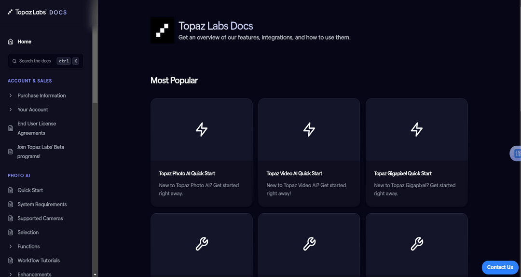Click the lightning icon on Video AI card
The image size is (521, 277).
pos(309,129)
